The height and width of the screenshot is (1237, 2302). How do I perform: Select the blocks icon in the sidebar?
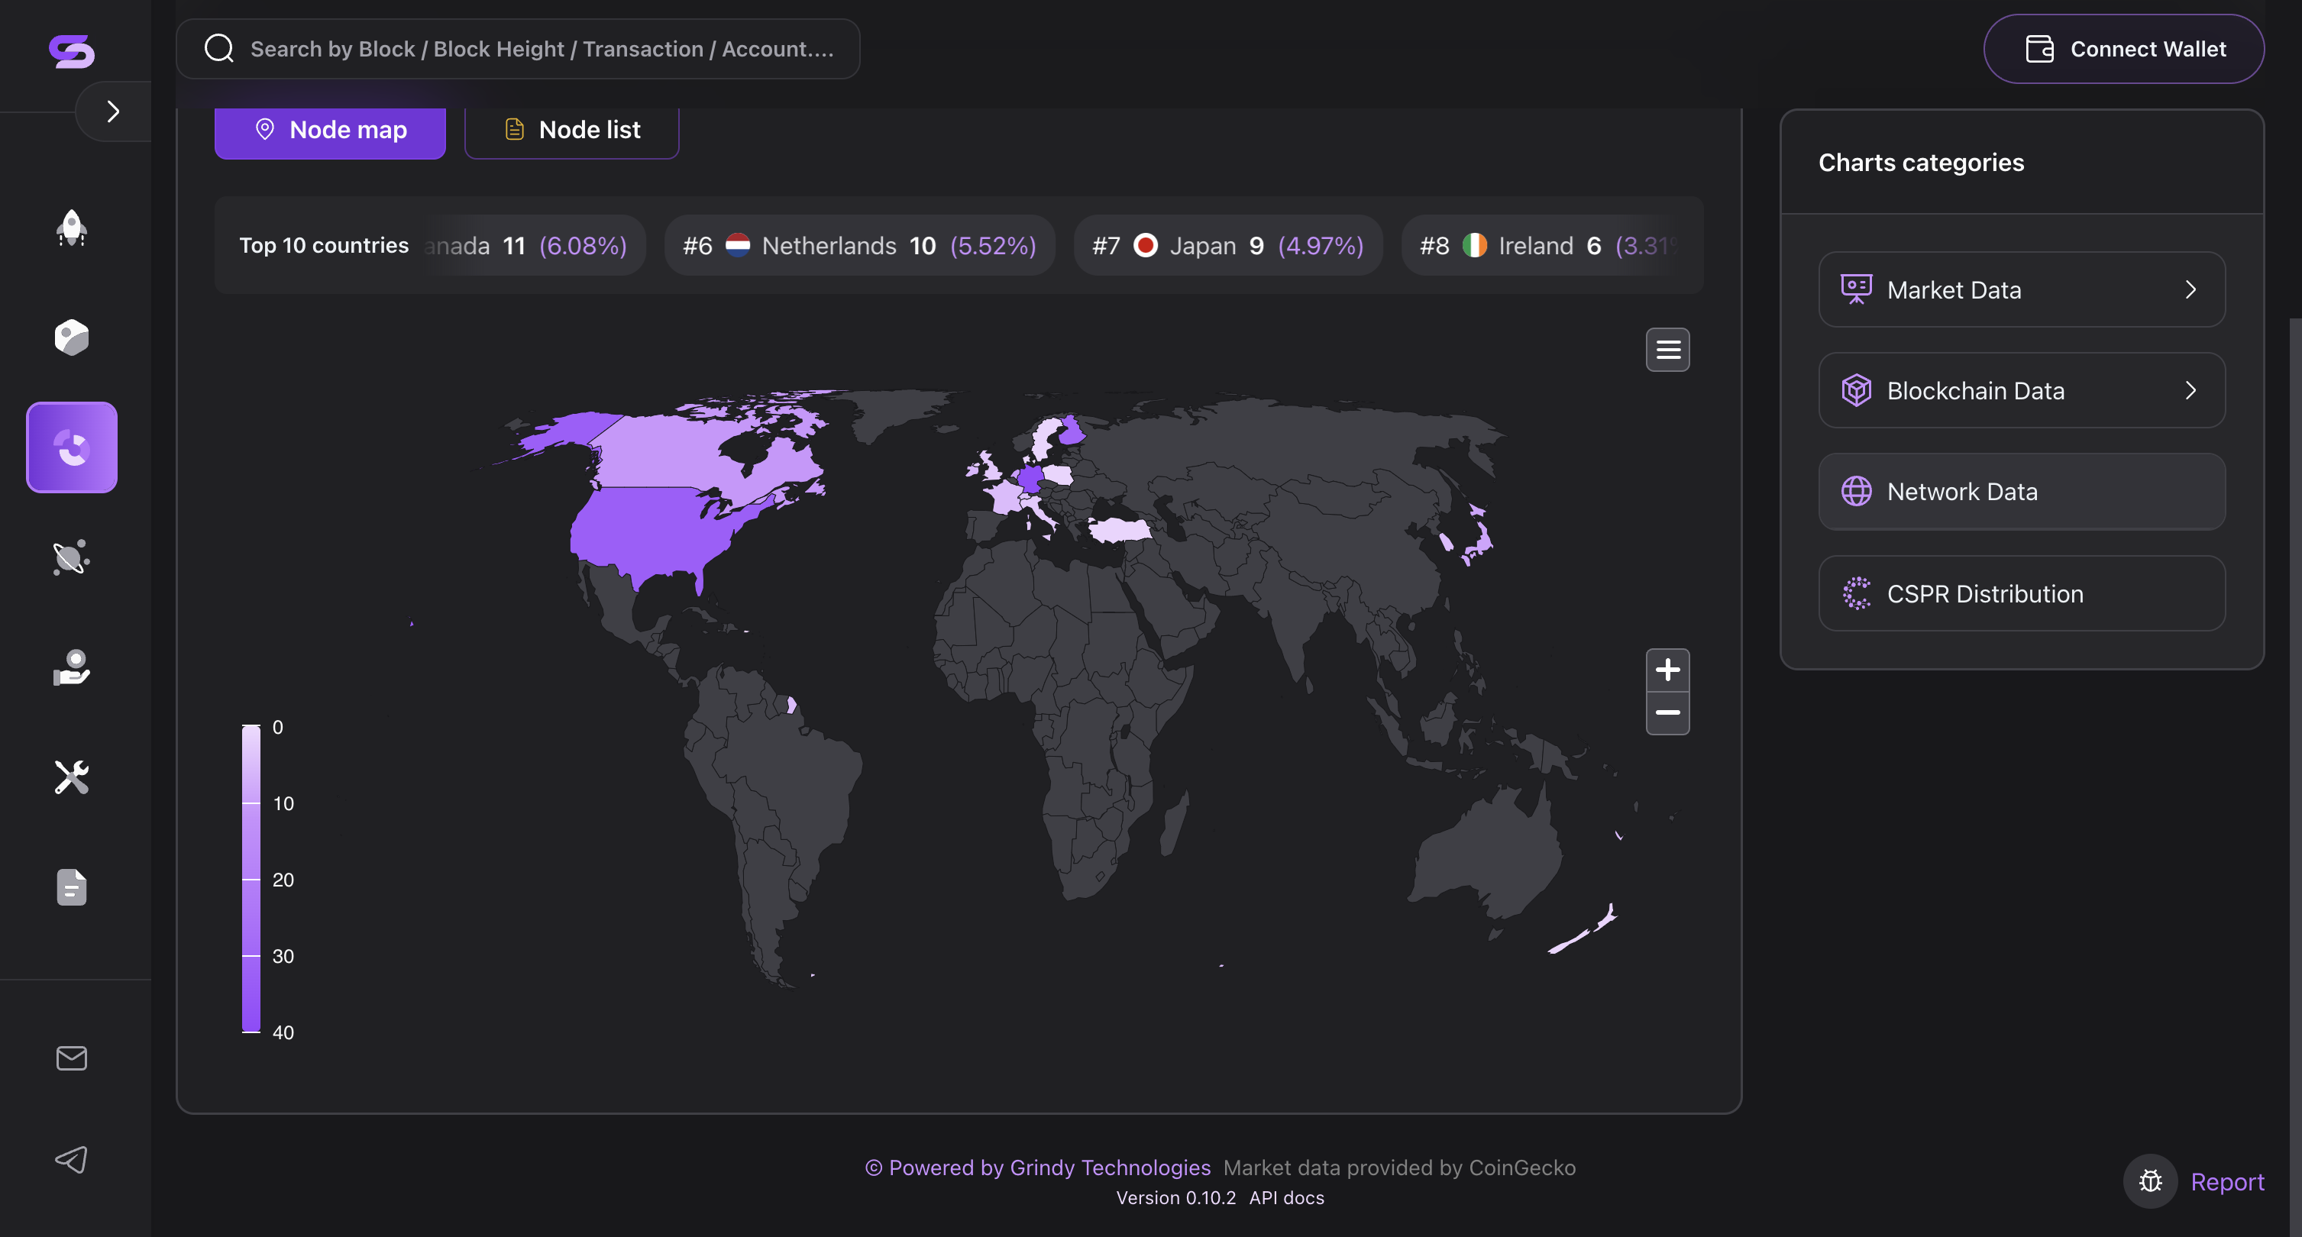point(72,337)
